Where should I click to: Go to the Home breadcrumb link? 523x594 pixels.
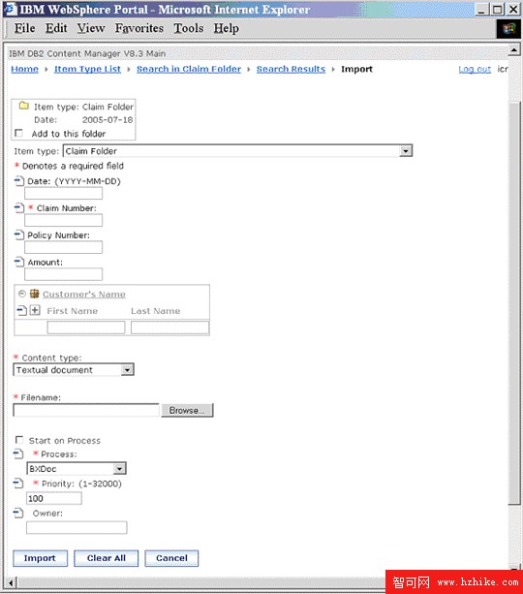pos(24,70)
